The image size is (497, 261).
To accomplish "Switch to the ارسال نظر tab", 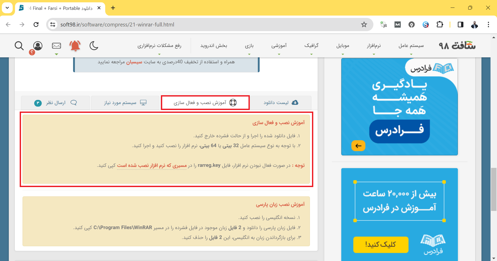I will tap(55, 103).
